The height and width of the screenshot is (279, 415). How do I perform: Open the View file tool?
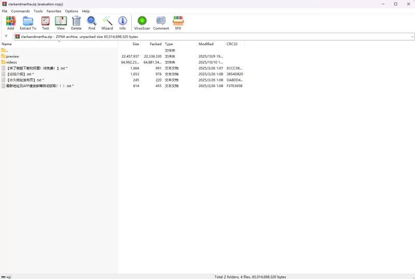tap(61, 23)
